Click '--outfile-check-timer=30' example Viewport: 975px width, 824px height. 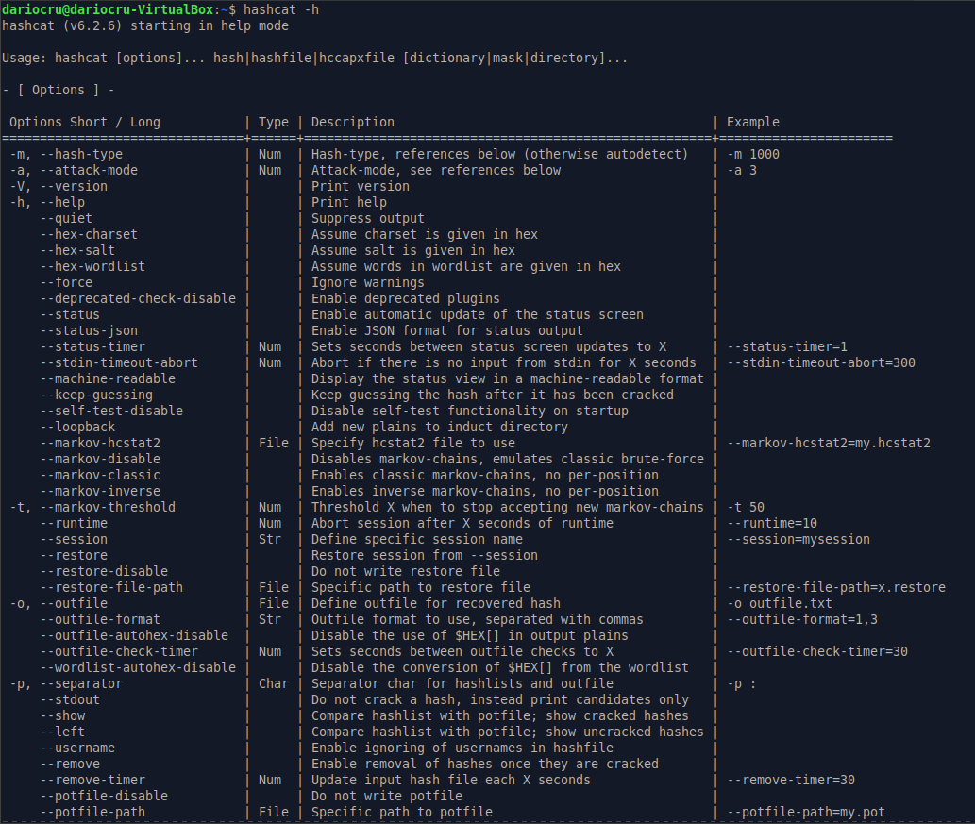pos(817,651)
